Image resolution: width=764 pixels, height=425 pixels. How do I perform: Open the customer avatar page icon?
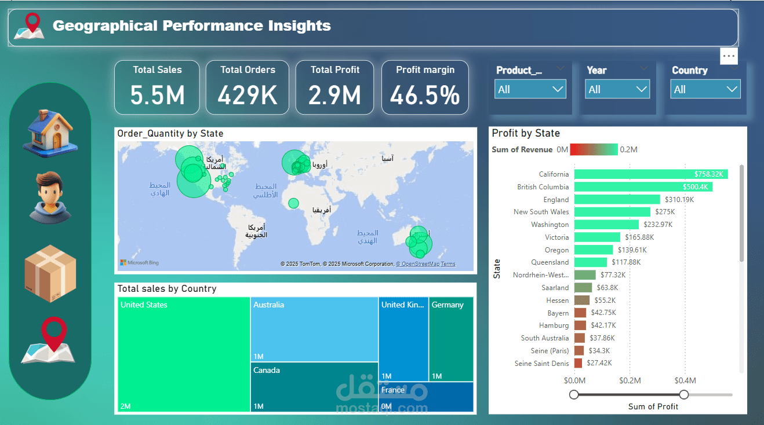coord(50,197)
